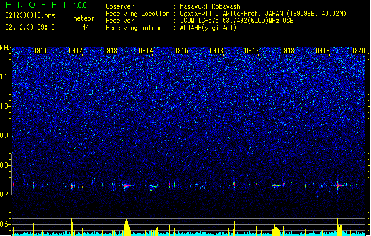
Task: Click the date stamp 02.12.30 09:10
Action: coord(30,27)
